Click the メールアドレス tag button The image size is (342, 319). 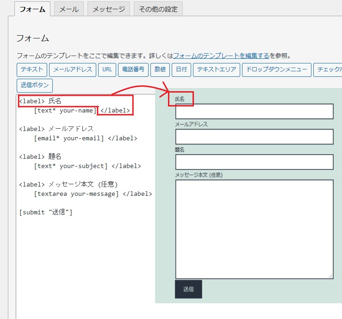coord(73,70)
